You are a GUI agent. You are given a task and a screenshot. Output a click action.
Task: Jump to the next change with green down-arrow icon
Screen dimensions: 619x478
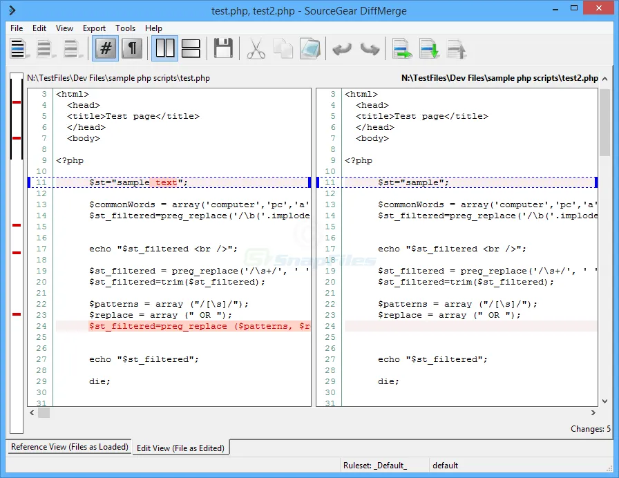[429, 48]
